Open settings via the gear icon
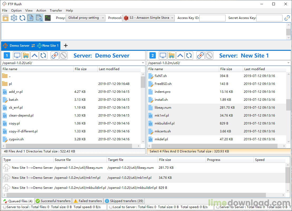The image size is (292, 211). pyautogui.click(x=14, y=18)
